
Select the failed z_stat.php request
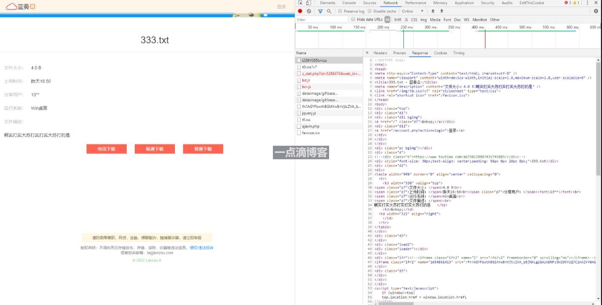[x=329, y=74]
